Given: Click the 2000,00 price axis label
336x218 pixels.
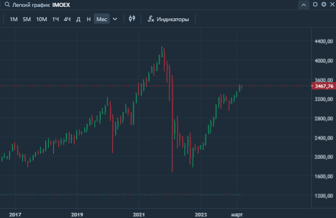Looking at the screenshot, I should click(x=324, y=157).
